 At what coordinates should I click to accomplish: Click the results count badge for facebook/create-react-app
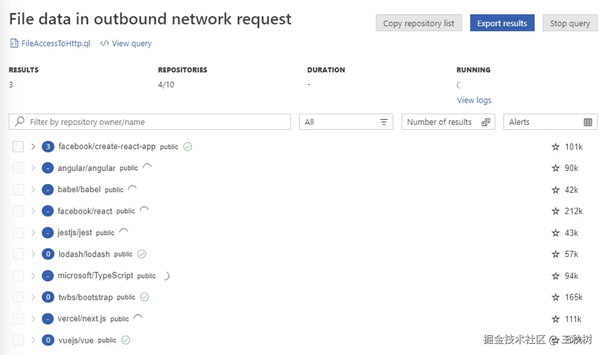click(x=48, y=147)
